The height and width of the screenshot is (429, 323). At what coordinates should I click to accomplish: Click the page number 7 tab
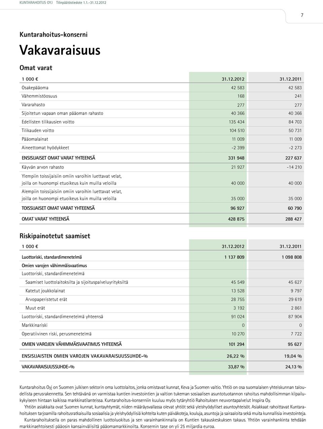click(x=302, y=15)
